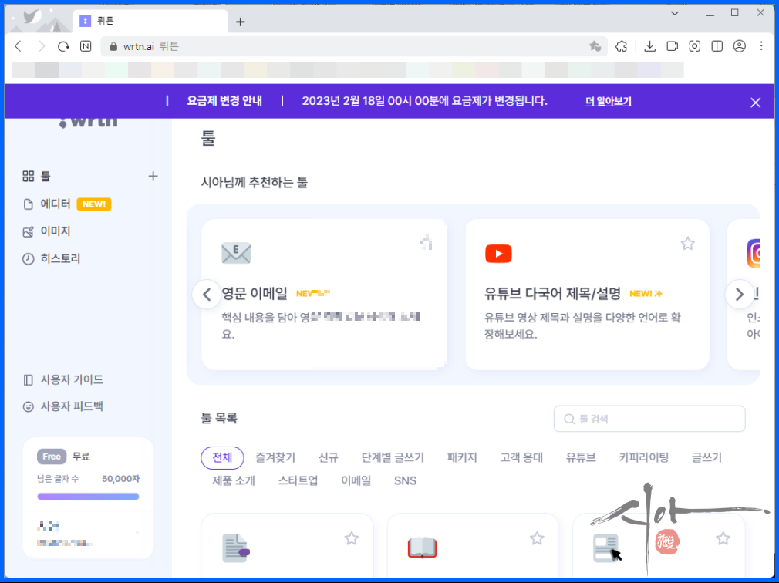Click the N home icon beside the address bar
The width and height of the screenshot is (779, 583).
click(86, 46)
